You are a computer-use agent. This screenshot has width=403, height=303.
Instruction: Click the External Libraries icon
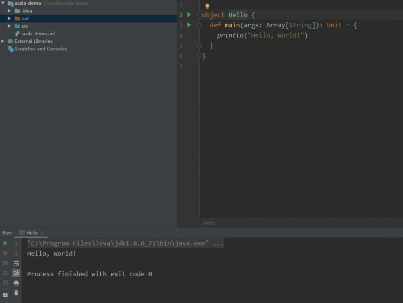(x=11, y=41)
